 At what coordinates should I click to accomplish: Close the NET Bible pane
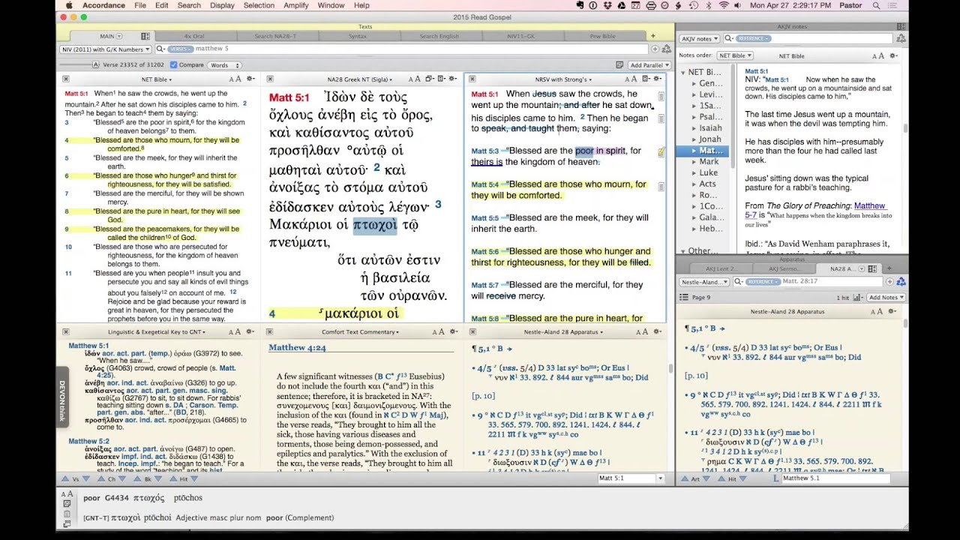coord(66,79)
